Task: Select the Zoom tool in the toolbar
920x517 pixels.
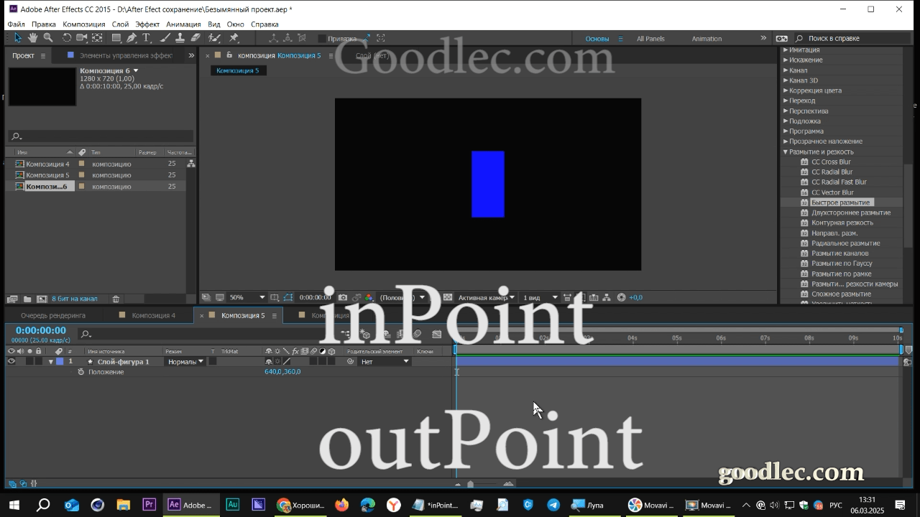Action: pyautogui.click(x=47, y=38)
